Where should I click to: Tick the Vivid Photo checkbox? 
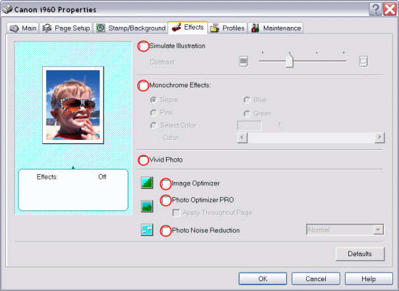tap(144, 160)
